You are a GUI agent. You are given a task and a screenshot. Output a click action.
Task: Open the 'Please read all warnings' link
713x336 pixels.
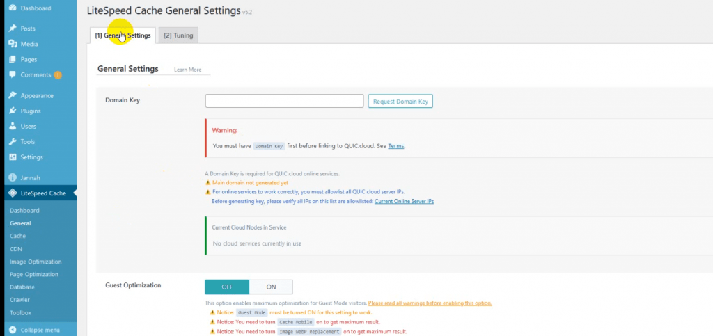pos(430,303)
